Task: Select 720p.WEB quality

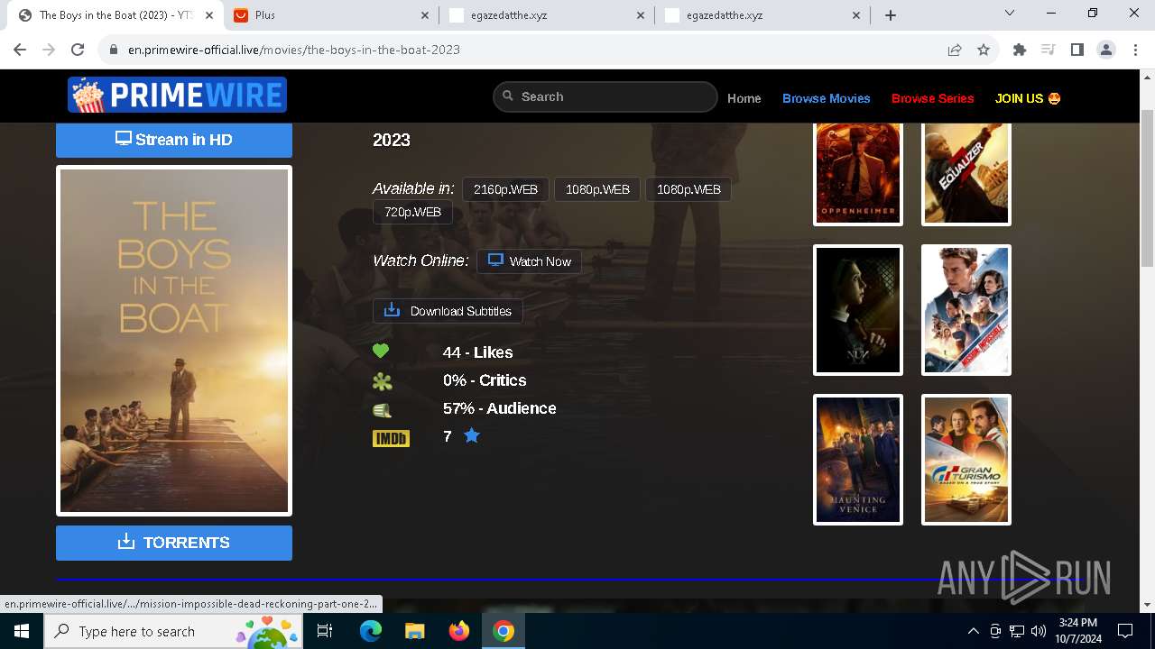Action: click(x=412, y=213)
